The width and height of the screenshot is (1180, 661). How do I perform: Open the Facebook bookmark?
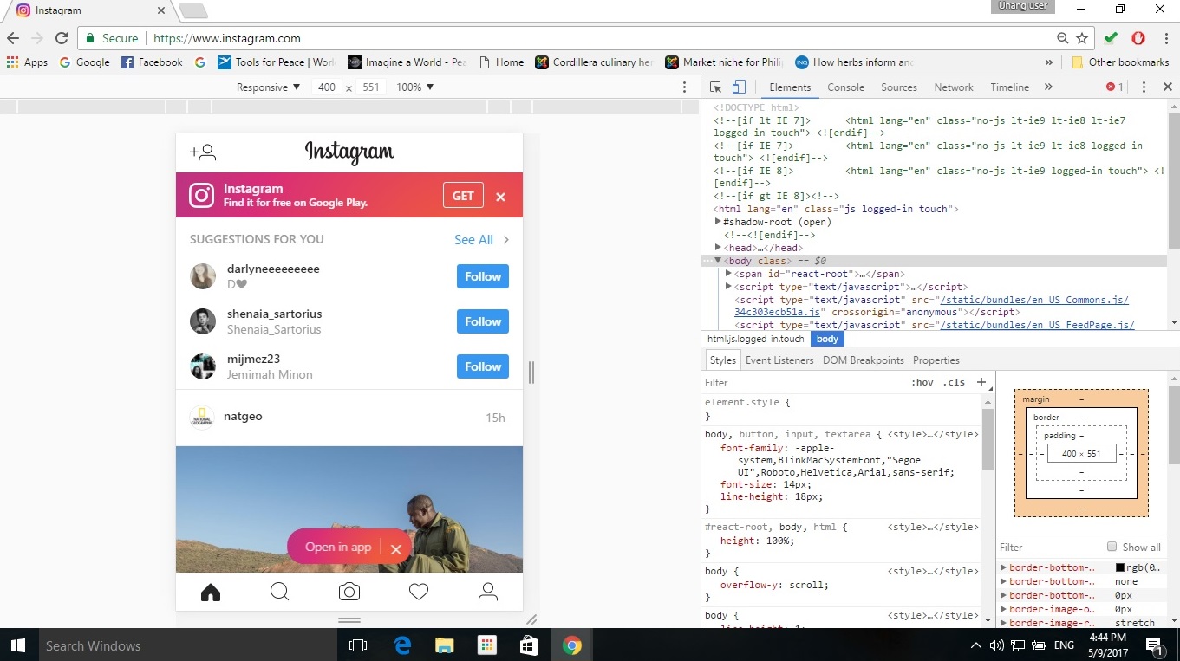click(152, 62)
